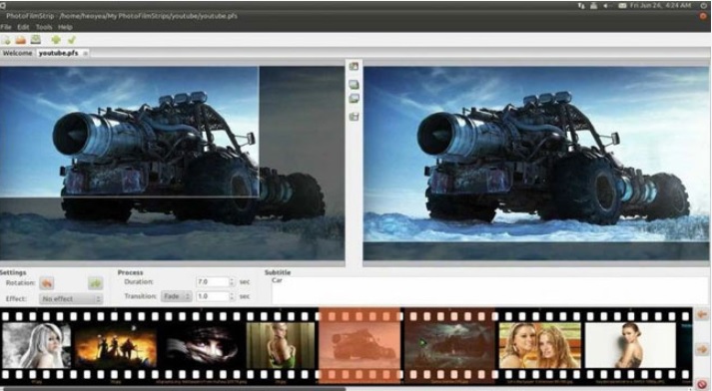This screenshot has width=712, height=391.
Task: Click the Transition time field showing 1.0
Action: (212, 296)
